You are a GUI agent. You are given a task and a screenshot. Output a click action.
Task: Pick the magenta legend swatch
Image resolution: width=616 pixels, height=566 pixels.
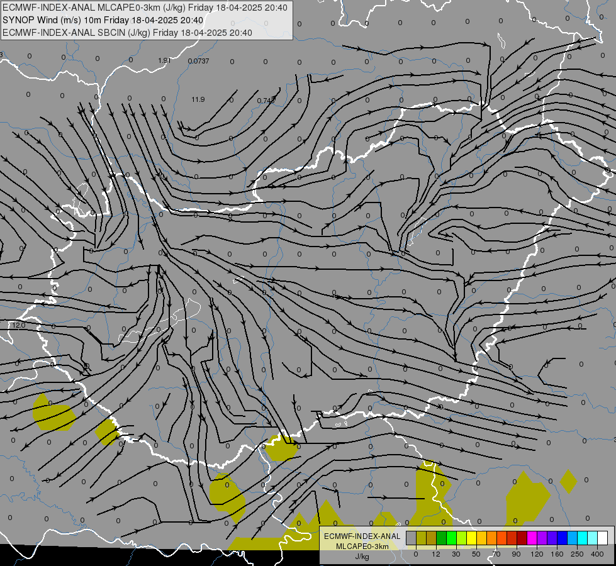(532, 538)
